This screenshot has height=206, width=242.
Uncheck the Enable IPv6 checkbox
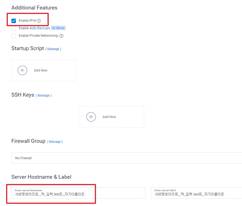point(14,21)
